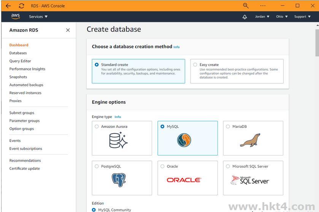This screenshot has height=212, width=319.
Task: Open Subnet groups link
Action: click(22, 113)
